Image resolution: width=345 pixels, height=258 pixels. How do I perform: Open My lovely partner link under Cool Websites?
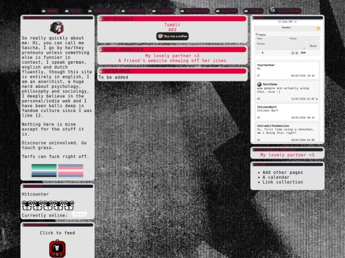point(172,55)
